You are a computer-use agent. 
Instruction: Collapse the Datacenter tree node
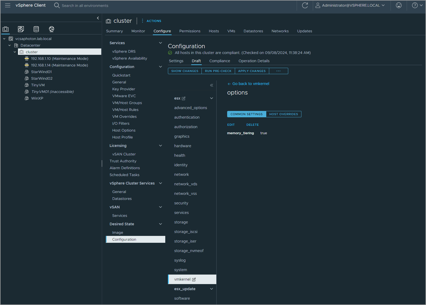[x=10, y=45]
